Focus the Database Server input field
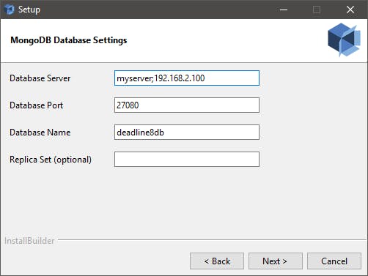This screenshot has height=276, width=368. 187,78
